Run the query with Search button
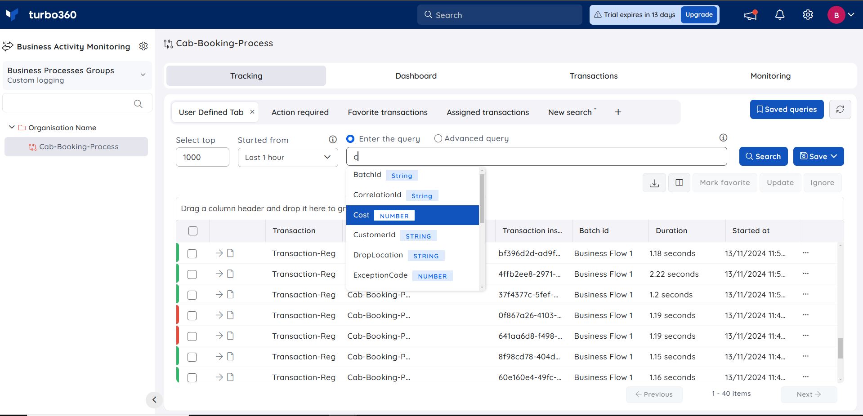The width and height of the screenshot is (863, 416). tap(763, 156)
